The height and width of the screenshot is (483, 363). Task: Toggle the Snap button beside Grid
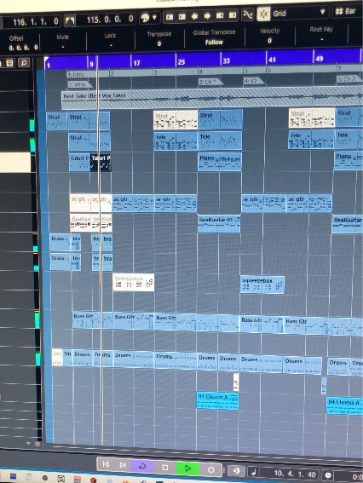[263, 14]
